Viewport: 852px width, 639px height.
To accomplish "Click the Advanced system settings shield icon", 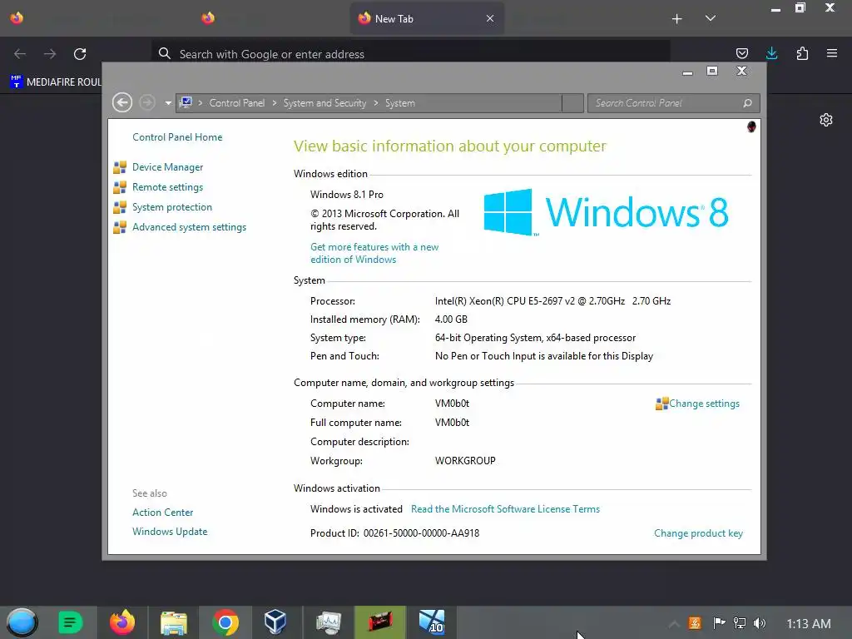I will tap(120, 227).
